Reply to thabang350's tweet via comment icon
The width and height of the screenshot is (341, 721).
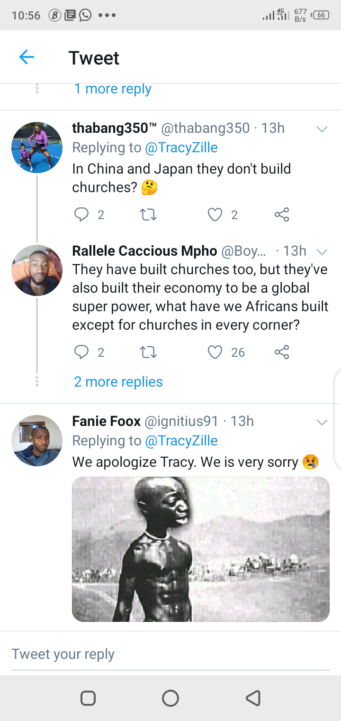pos(81,215)
